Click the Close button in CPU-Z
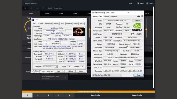The width and height of the screenshot is (177, 99). pos(81,71)
